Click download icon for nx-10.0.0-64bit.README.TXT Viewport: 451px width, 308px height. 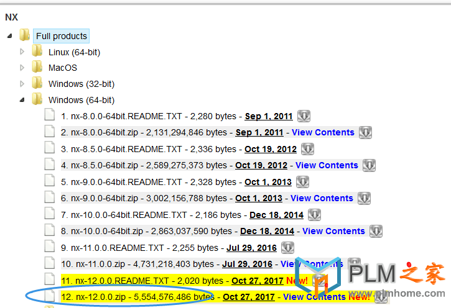[314, 215]
